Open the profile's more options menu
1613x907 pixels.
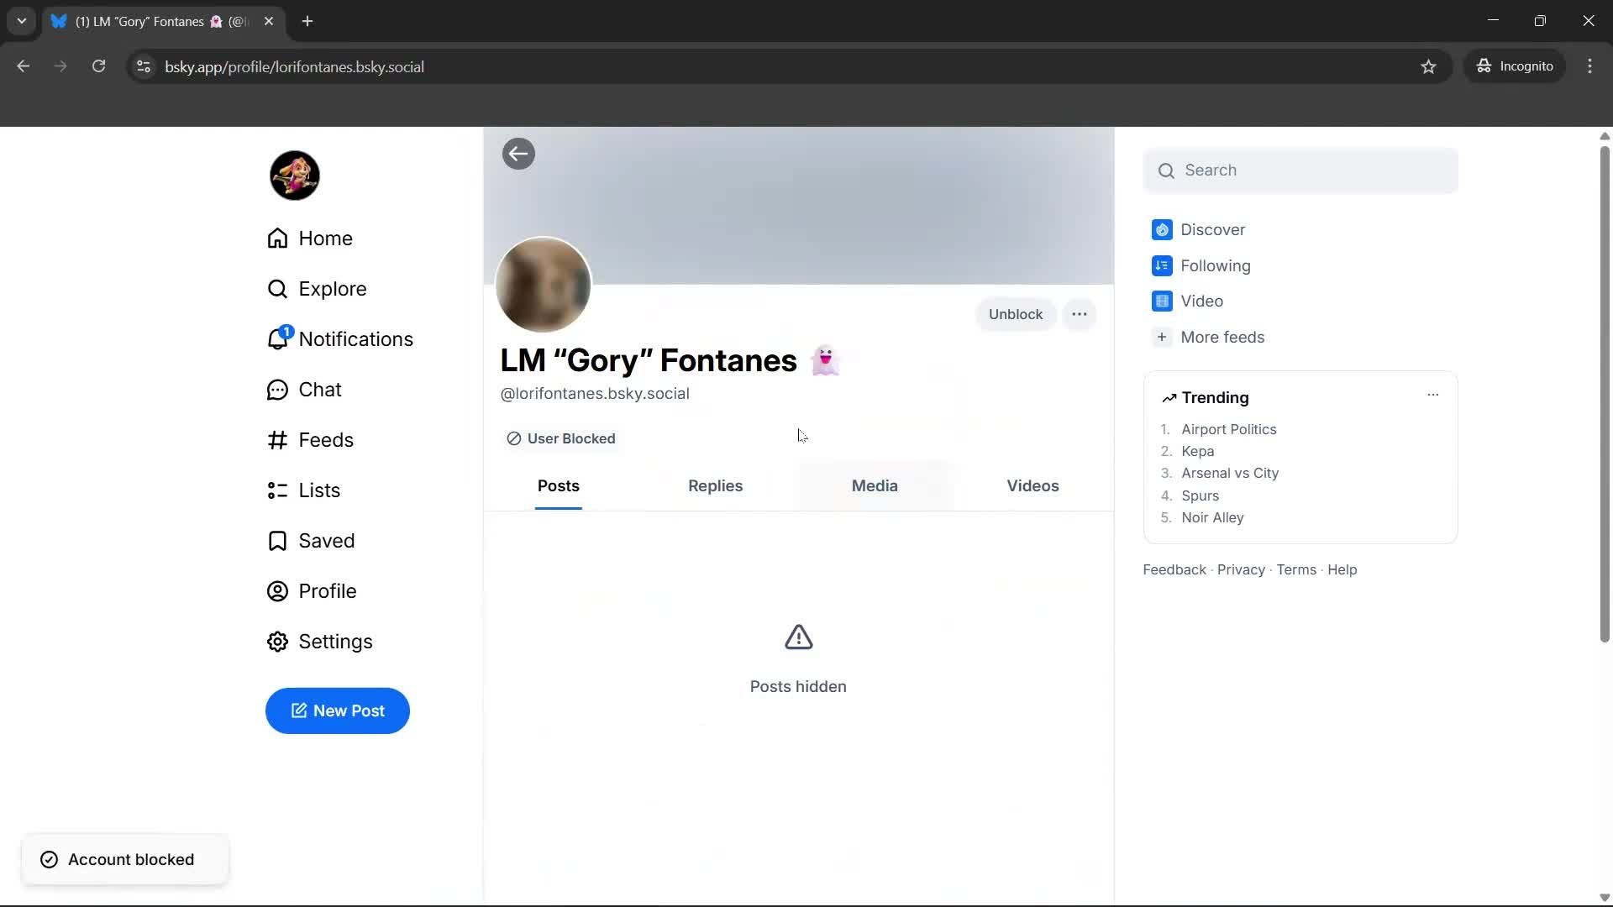1080,313
